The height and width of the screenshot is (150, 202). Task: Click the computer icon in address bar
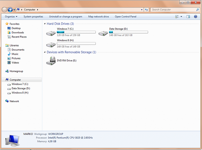coord(18,10)
